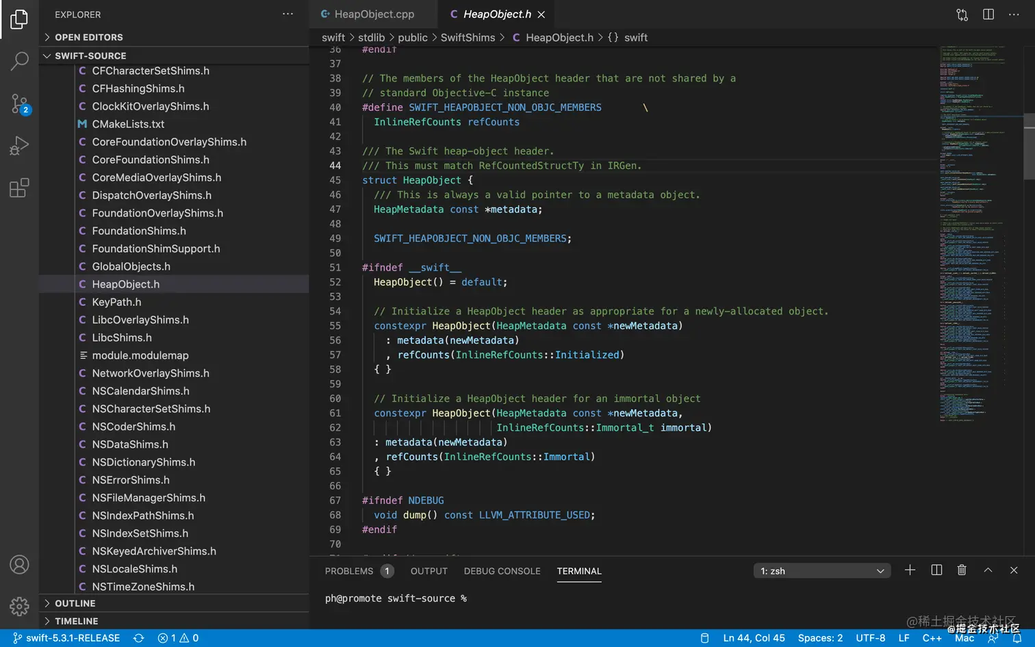Kill the terminal with trash icon
This screenshot has width=1035, height=647.
(961, 570)
